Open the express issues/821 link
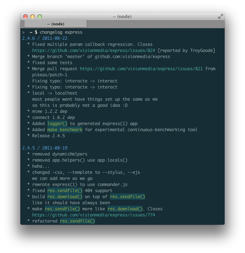 [141, 69]
